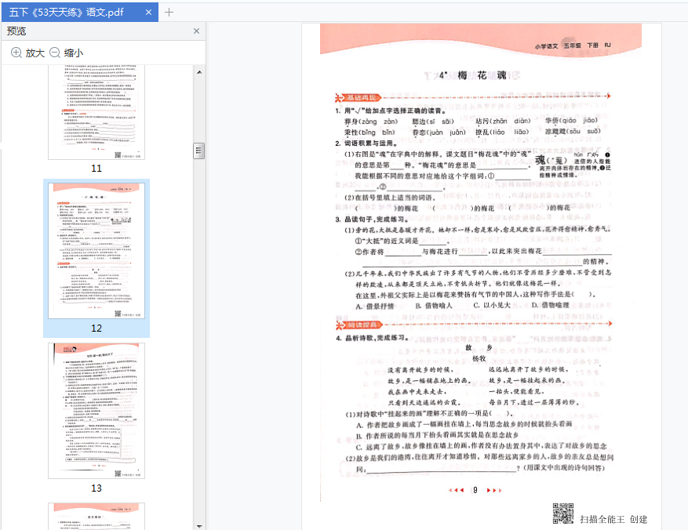Click the 放大 text label

[35, 53]
